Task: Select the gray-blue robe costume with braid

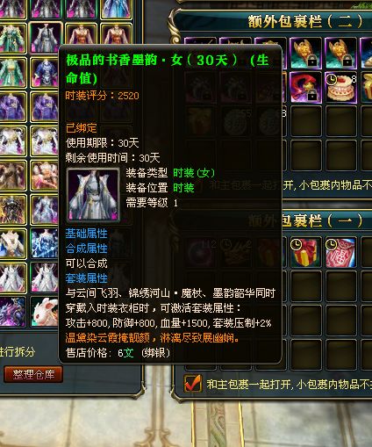Action: [46, 38]
